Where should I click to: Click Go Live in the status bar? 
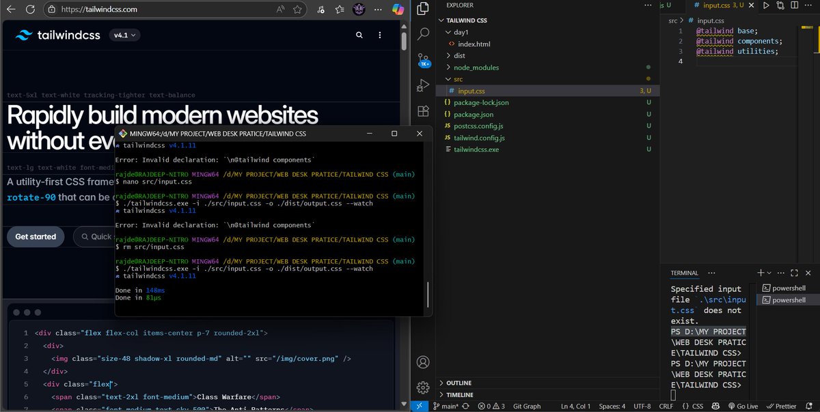(743, 407)
